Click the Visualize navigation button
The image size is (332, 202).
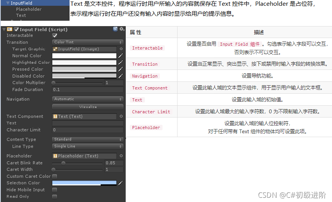(88, 107)
